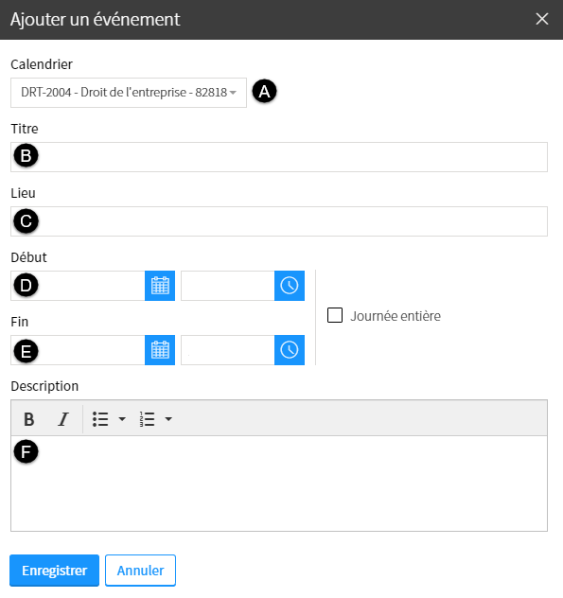Insert a numbered list in Description
Viewport: 563px width, 598px height.
pos(147,419)
